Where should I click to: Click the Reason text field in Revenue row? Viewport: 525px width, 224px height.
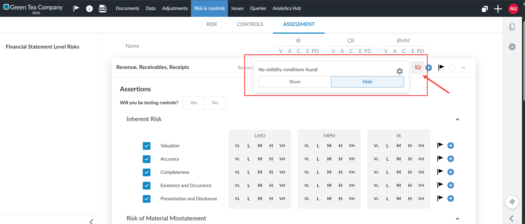(245, 68)
